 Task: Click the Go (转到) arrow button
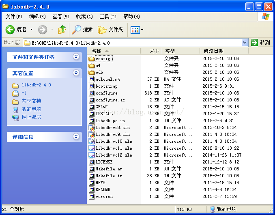[x=255, y=43]
